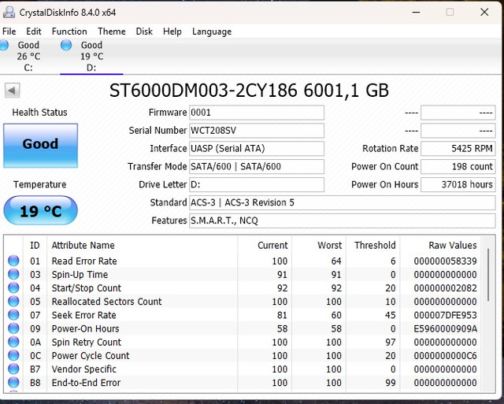Click status orb for End-to-End Error
The image size is (504, 404).
(x=13, y=382)
